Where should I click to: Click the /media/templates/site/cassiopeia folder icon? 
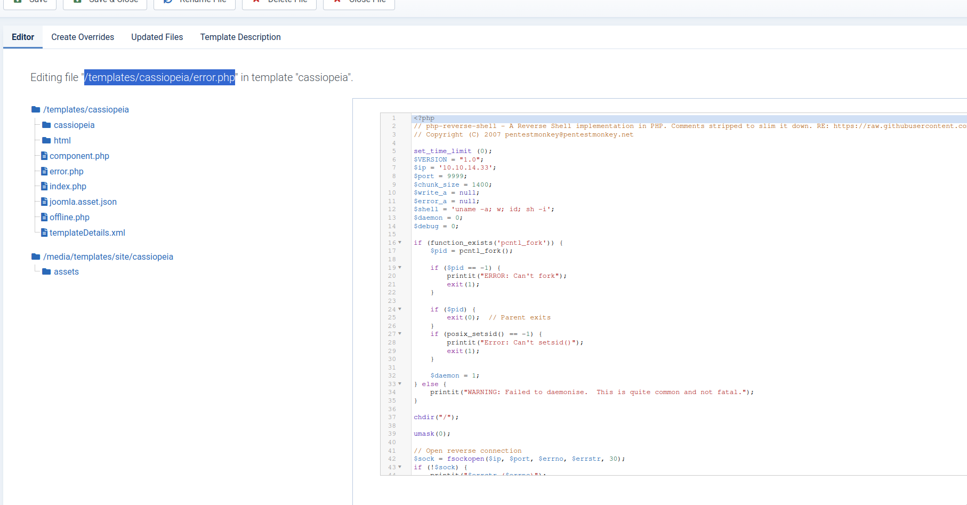[36, 256]
